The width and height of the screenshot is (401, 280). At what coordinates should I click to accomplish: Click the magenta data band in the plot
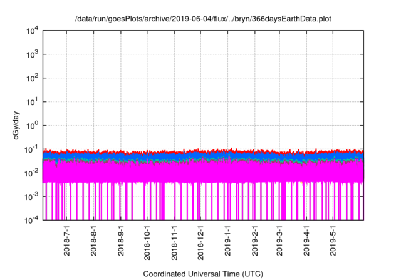click(203, 172)
